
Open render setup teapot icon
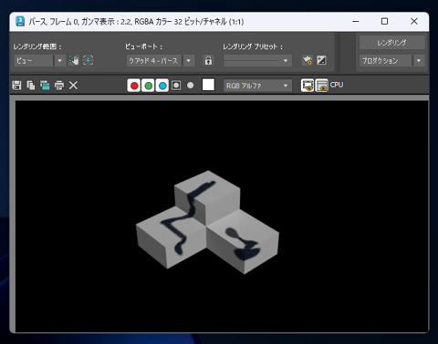(x=308, y=60)
